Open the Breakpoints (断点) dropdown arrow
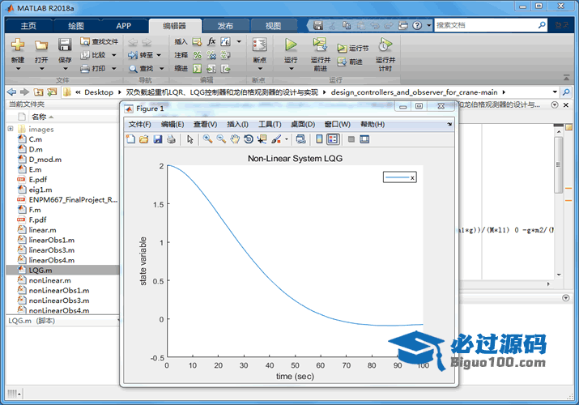The height and width of the screenshot is (405, 579). click(260, 69)
